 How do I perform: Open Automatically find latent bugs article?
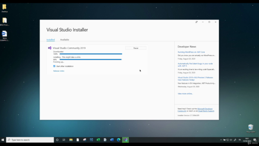point(195,65)
